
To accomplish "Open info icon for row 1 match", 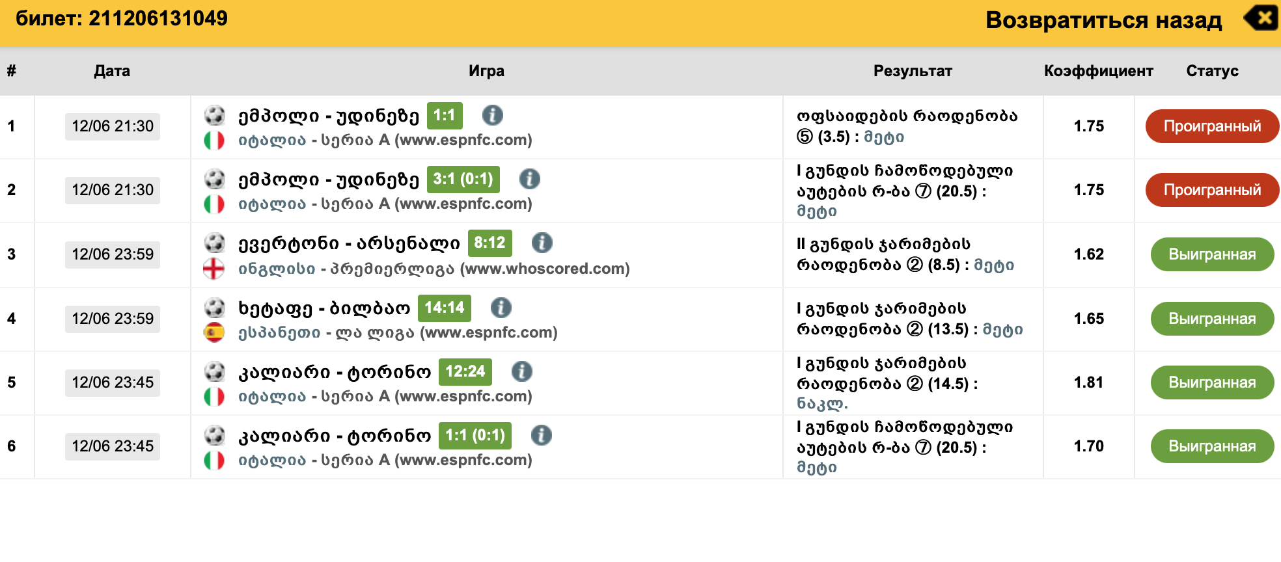I will (x=492, y=115).
